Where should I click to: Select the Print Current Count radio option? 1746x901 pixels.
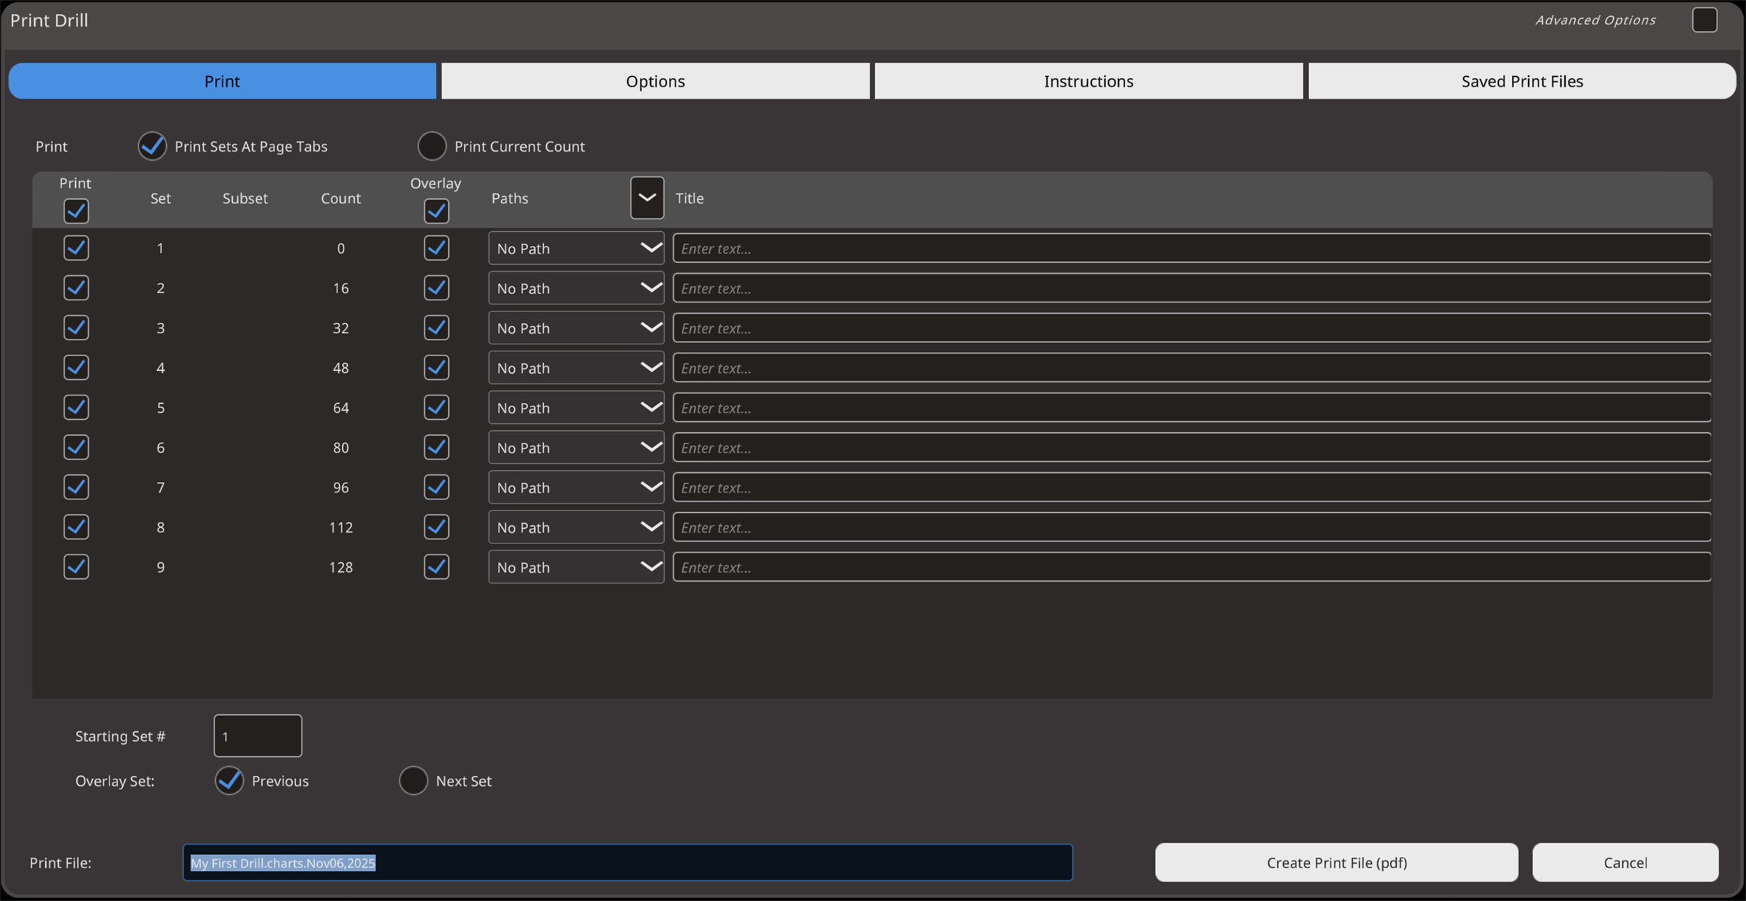click(432, 146)
